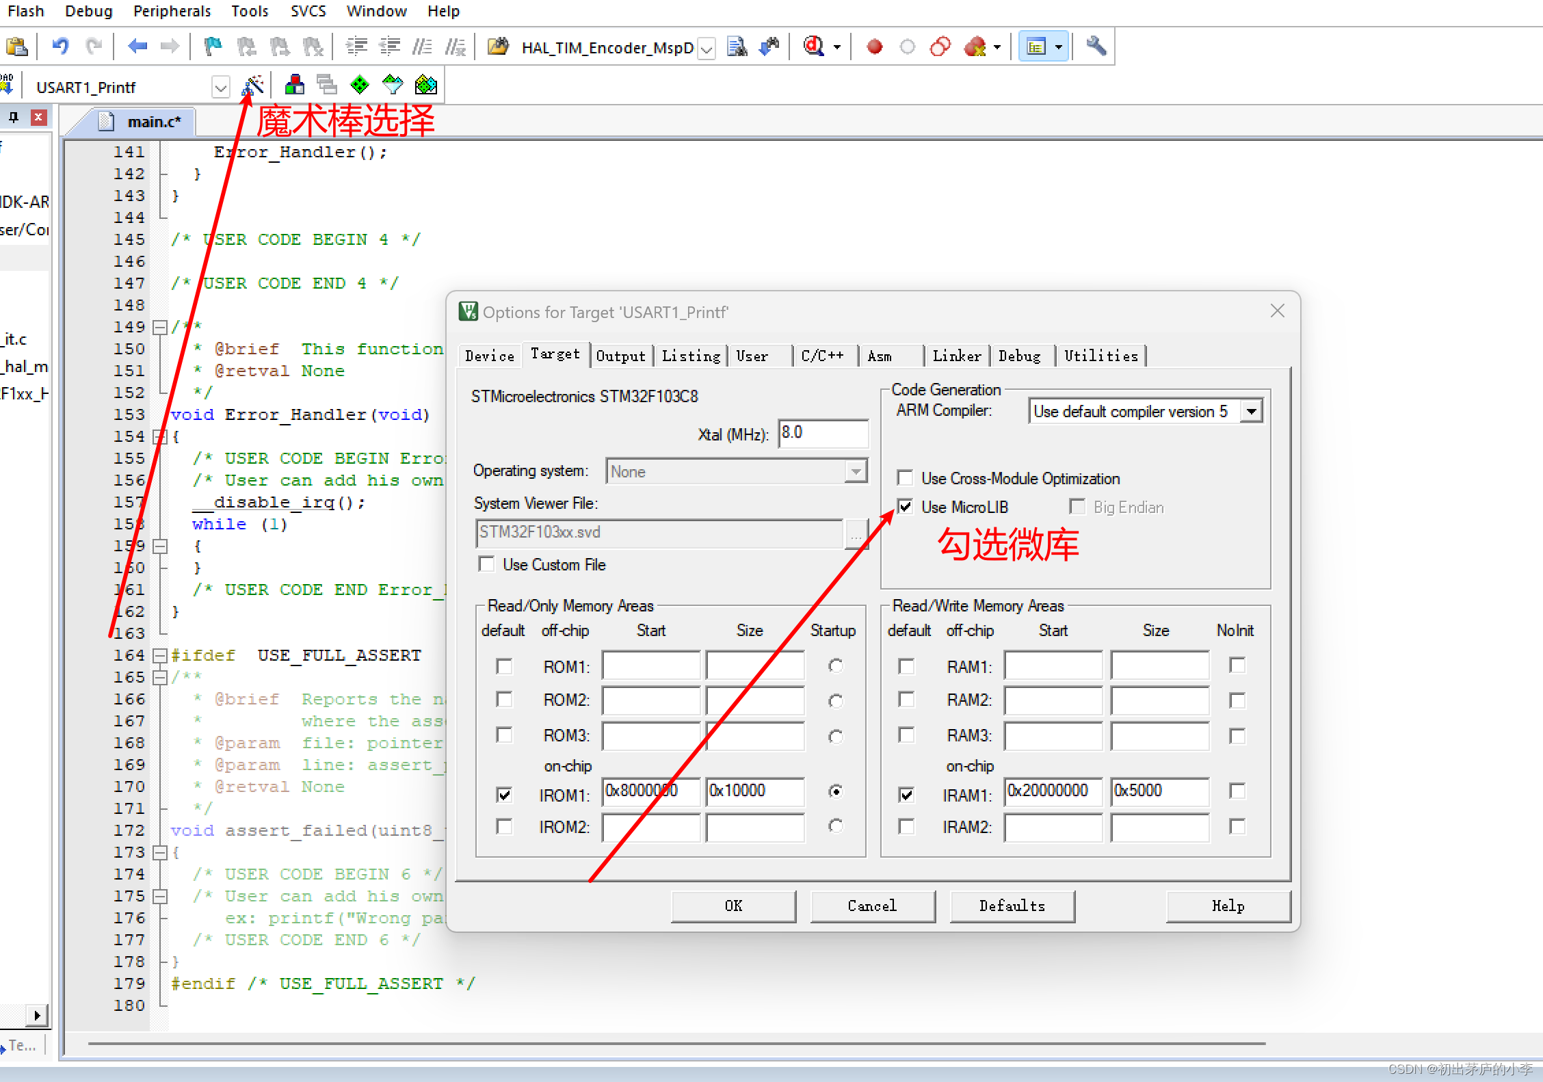Insert breakpoint red circle icon

(874, 47)
